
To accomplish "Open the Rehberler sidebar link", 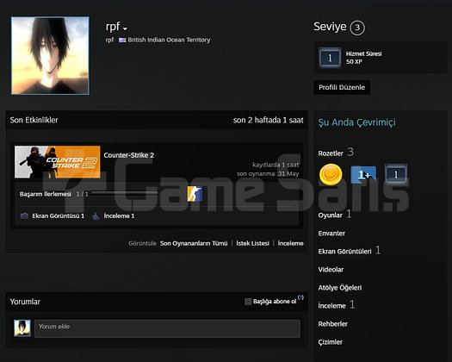I will (333, 324).
